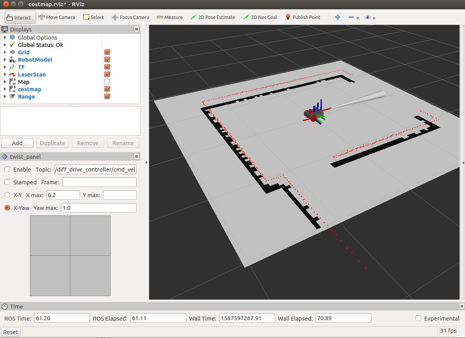Click the Global Options gear icon

[12, 37]
